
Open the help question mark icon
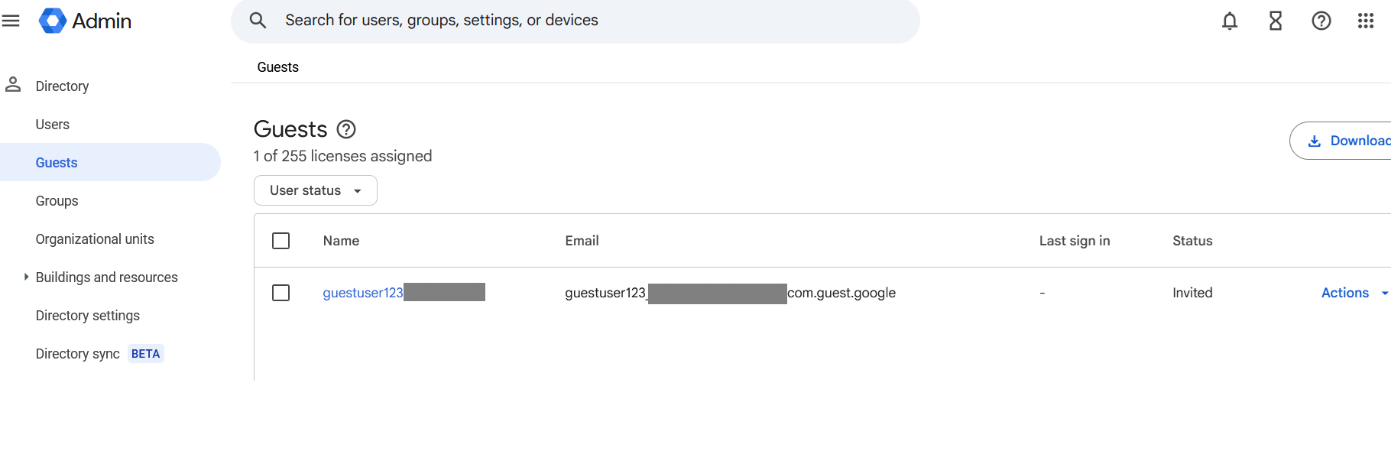[1321, 21]
